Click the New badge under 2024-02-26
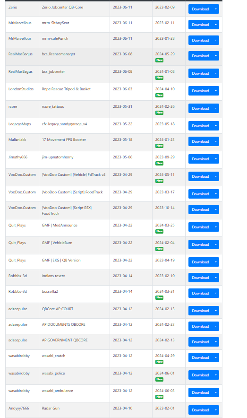This screenshot has width=247, height=418. tap(160, 113)
